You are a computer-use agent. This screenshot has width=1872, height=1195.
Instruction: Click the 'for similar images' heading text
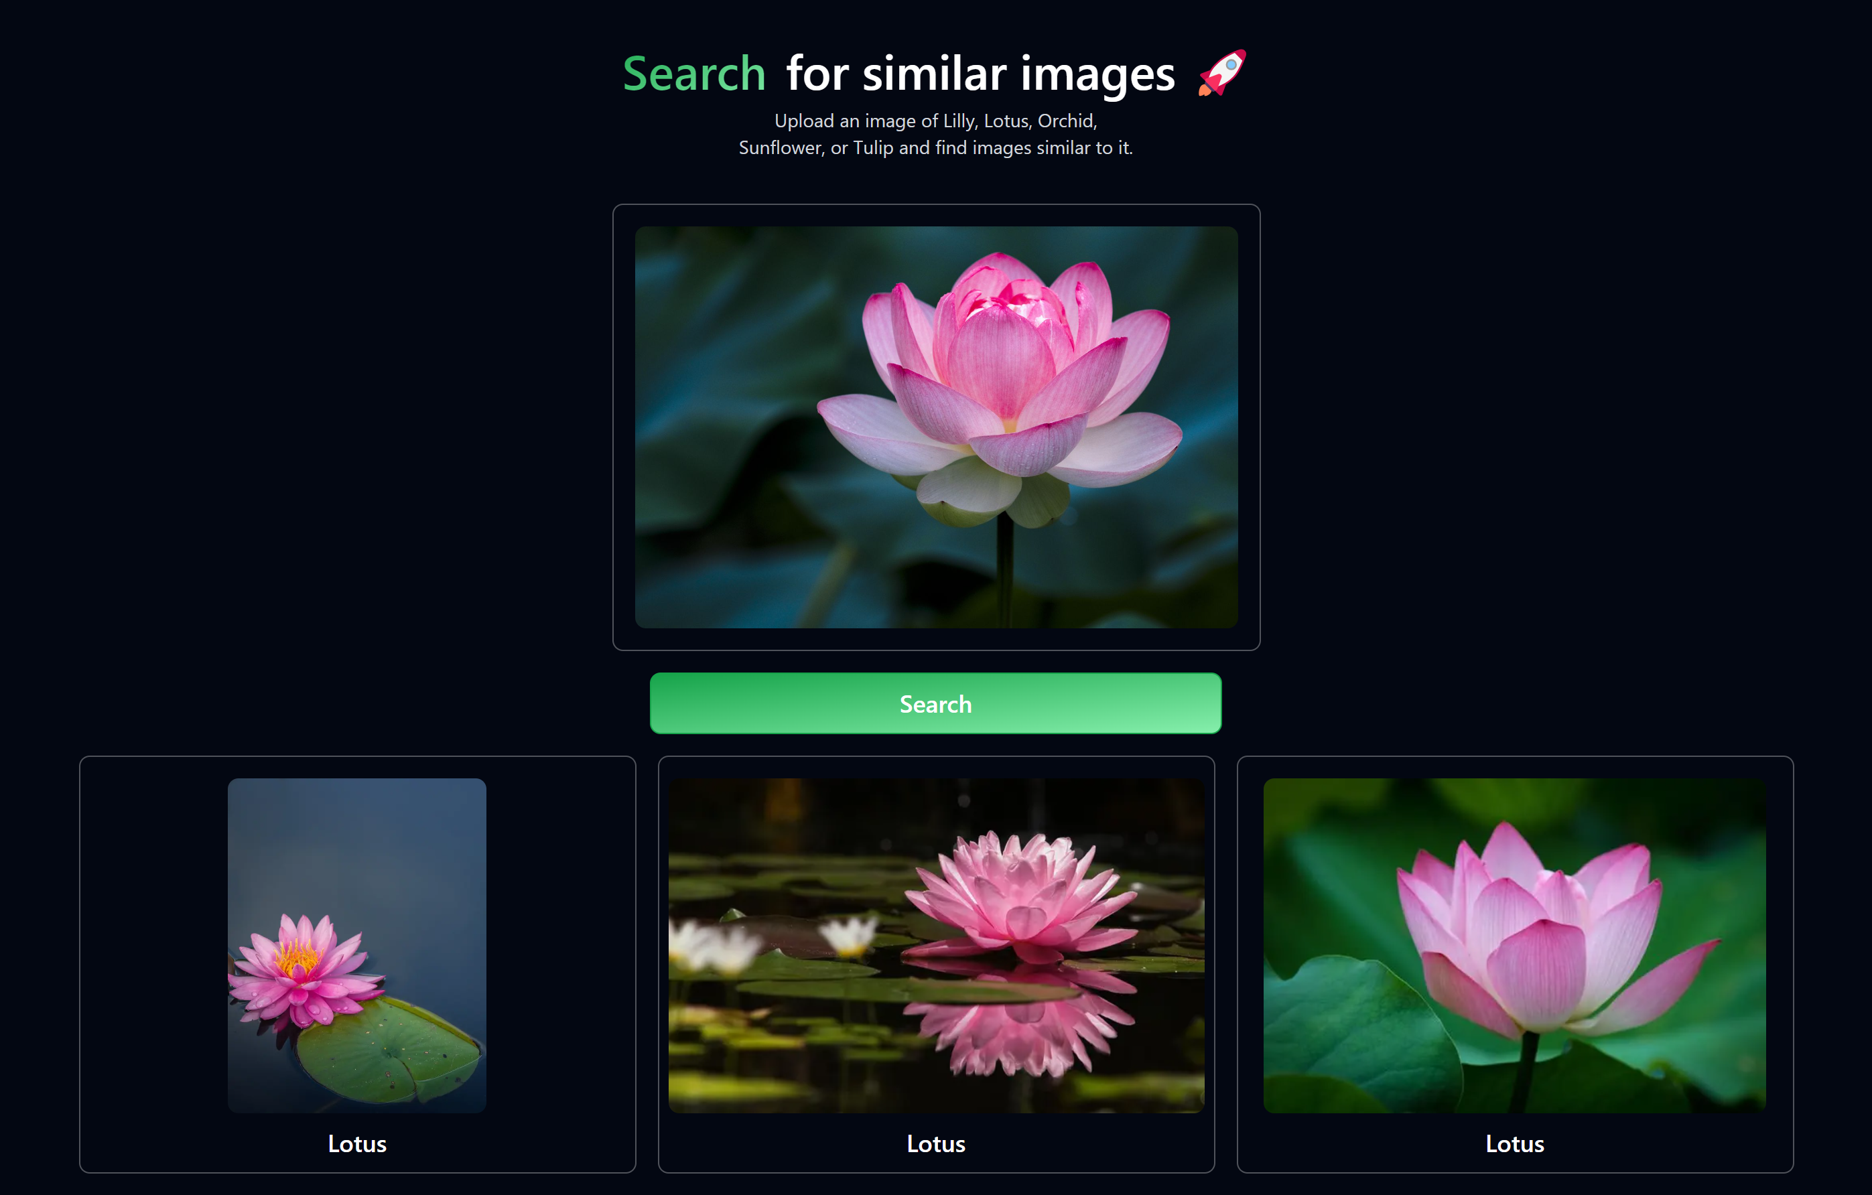980,74
